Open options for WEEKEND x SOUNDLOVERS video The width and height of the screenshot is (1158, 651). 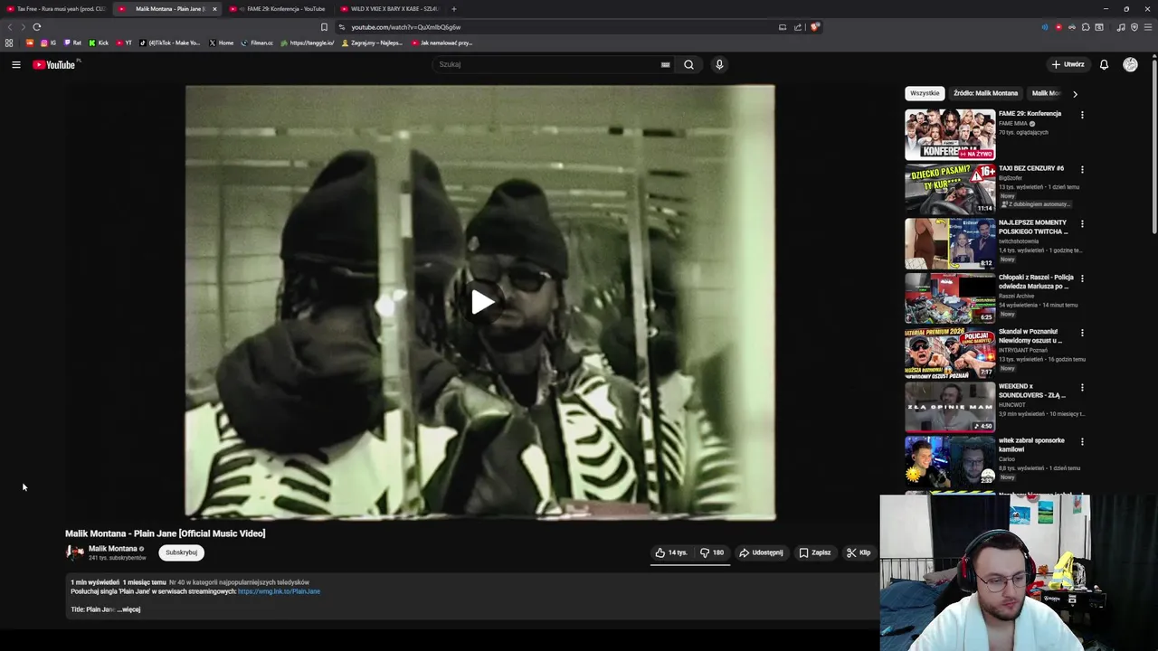point(1082,387)
